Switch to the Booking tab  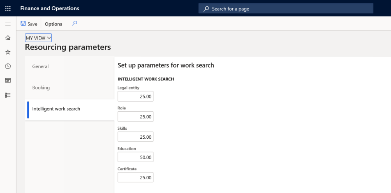41,88
